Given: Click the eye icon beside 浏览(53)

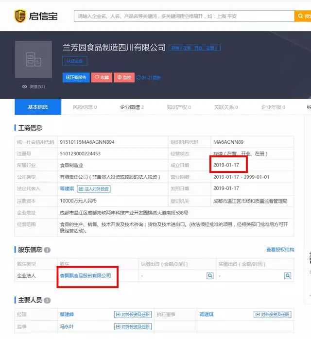Looking at the screenshot, I should coord(24,87).
